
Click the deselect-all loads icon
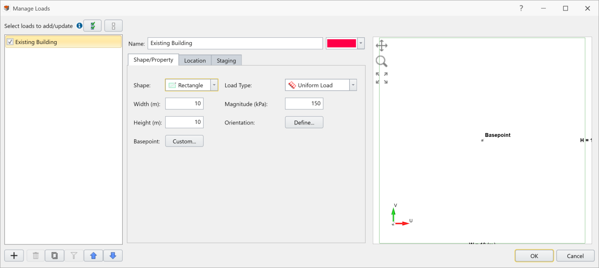click(x=114, y=26)
